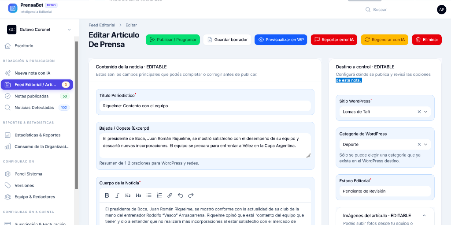Click the Estadísticas & Reportes chart icon

click(8, 135)
